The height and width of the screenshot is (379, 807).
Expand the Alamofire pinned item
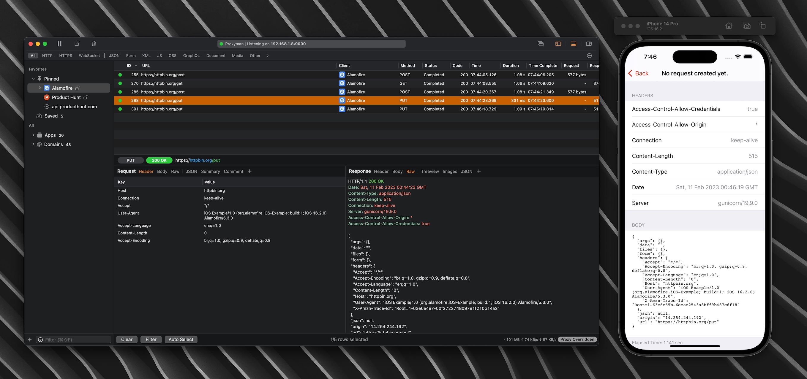[x=40, y=88]
